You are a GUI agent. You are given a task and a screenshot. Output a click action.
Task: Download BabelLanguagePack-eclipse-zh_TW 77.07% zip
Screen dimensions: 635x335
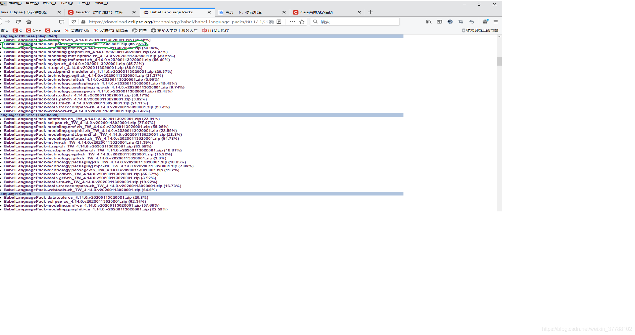coord(79,123)
